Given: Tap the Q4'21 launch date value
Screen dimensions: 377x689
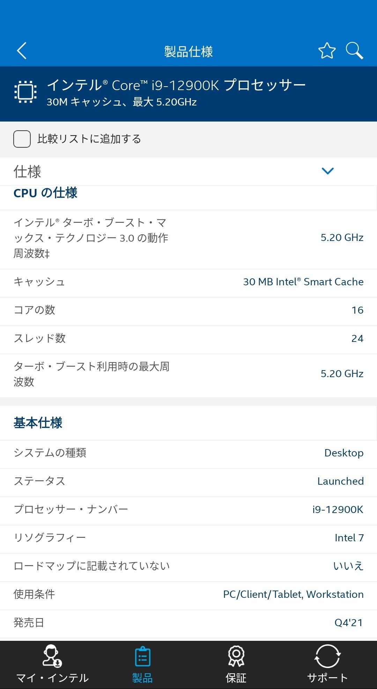Looking at the screenshot, I should (x=349, y=623).
